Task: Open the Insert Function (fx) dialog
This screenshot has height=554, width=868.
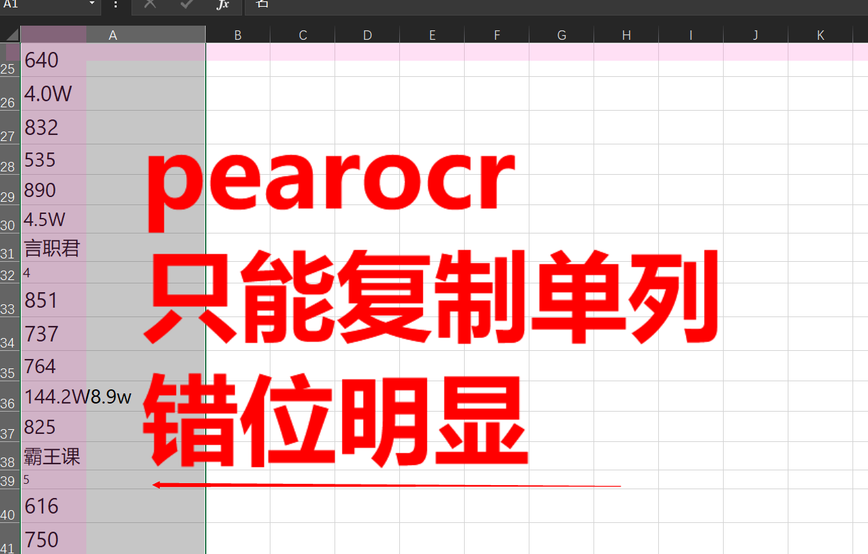Action: 223,4
